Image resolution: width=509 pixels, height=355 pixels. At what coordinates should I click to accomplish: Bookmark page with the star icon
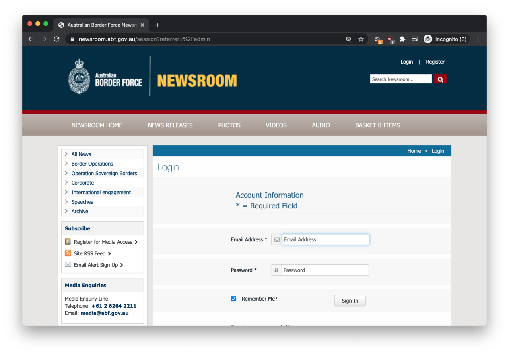pos(361,39)
